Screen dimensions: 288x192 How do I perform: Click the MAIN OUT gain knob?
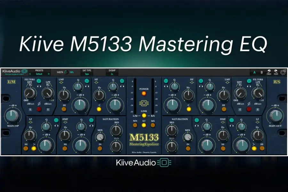point(276,116)
